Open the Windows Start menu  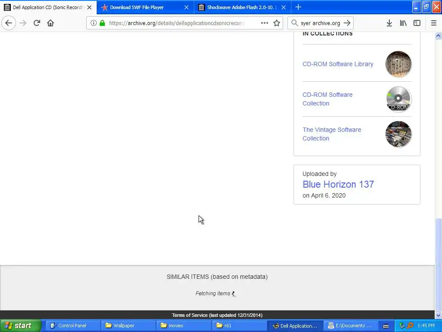20,326
